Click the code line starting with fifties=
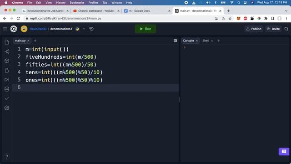The width and height of the screenshot is (291, 164). (61, 65)
